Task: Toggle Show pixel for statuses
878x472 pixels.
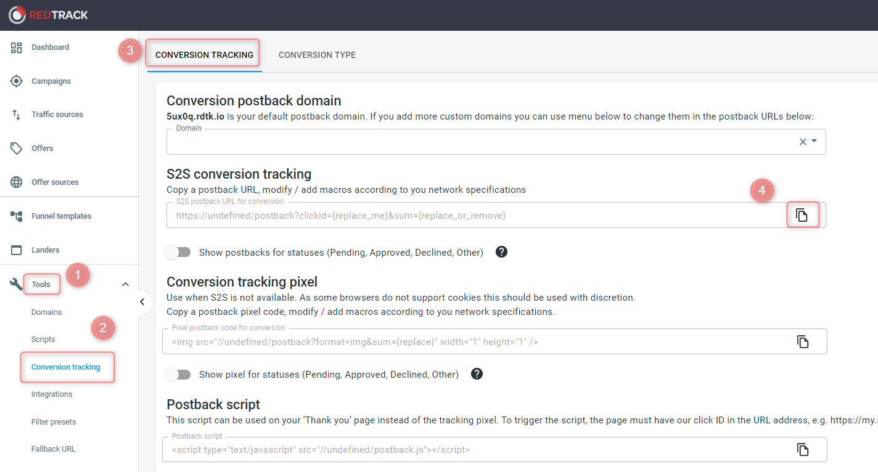Action: tap(179, 374)
